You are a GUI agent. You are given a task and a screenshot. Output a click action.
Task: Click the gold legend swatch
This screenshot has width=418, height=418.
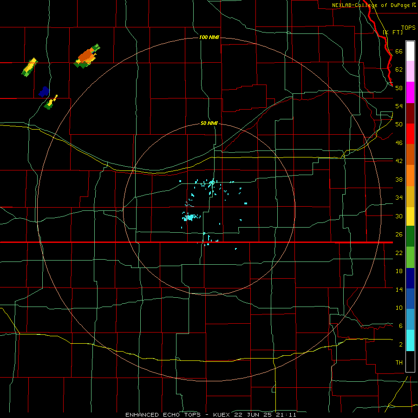(410, 196)
